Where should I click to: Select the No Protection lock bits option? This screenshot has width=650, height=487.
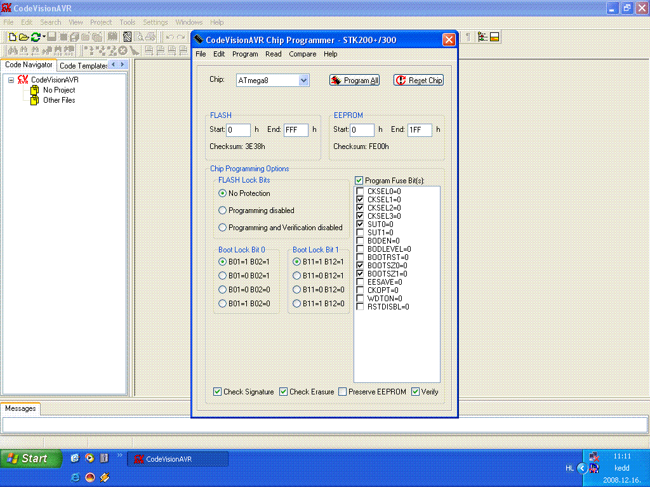[x=223, y=193]
